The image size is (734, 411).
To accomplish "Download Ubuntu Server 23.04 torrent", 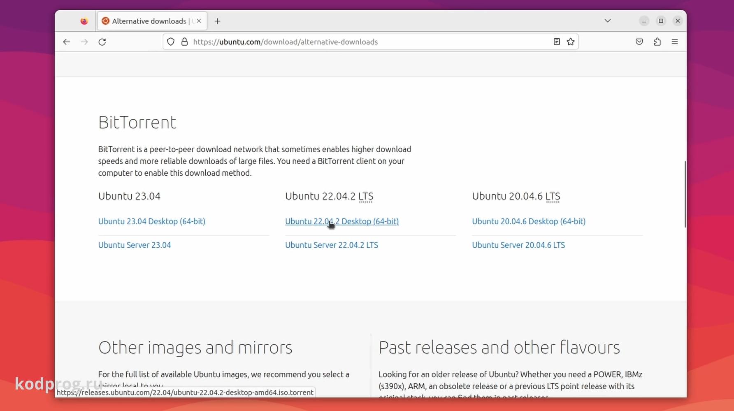I will tap(135, 245).
